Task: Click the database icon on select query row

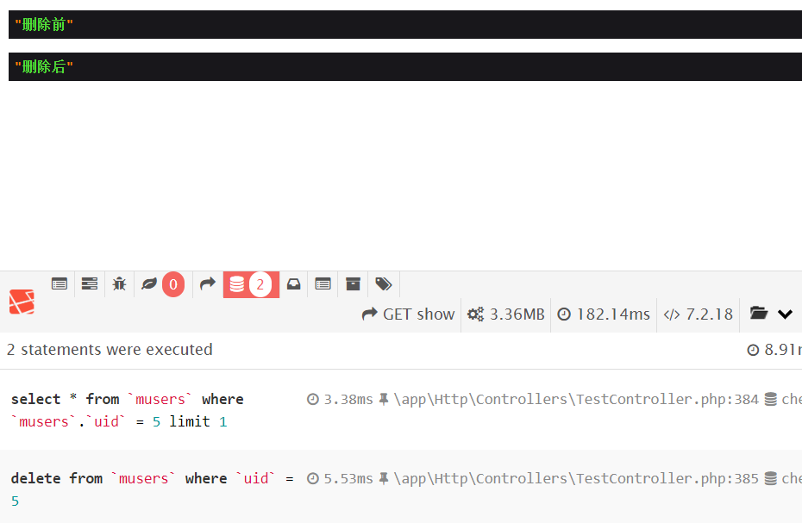Action: pos(771,399)
